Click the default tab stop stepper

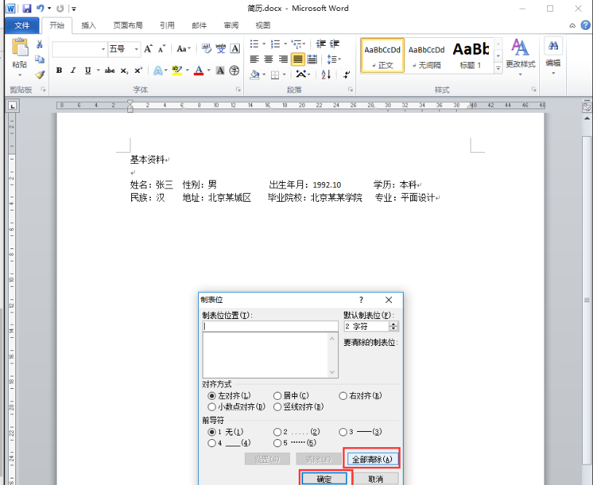point(393,326)
